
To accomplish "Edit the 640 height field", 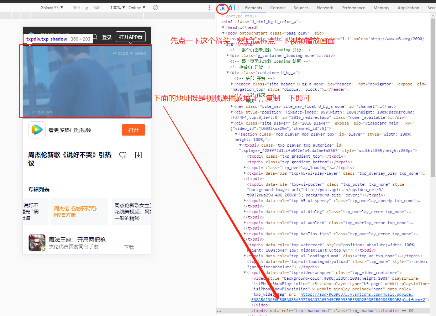I will (97, 7).
